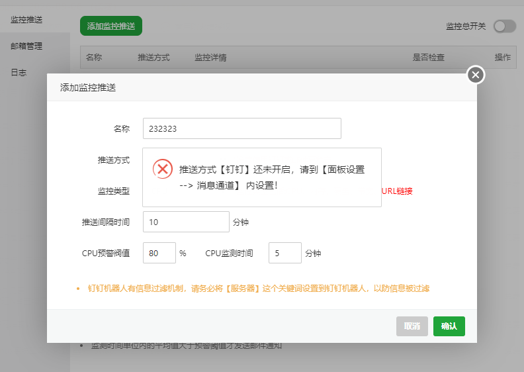
Task: Click the CPU预警阀值 input field
Action: coord(159,253)
